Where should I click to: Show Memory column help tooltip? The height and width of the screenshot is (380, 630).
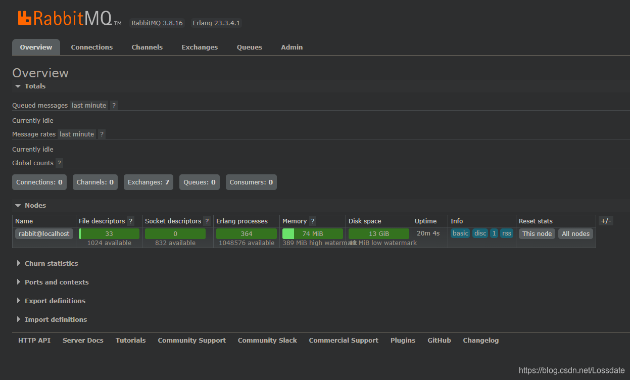(313, 221)
